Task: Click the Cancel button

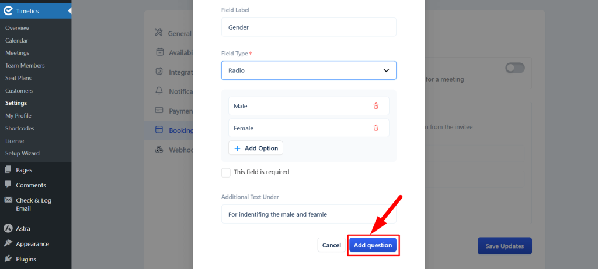Action: pos(332,245)
